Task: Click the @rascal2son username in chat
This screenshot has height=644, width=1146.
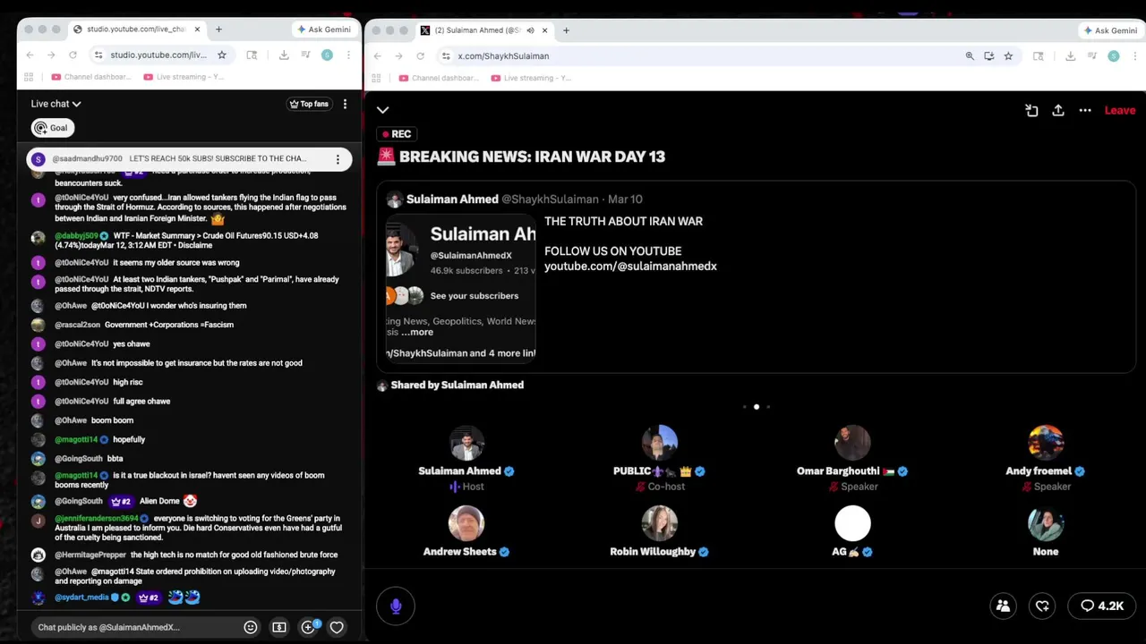Action: pyautogui.click(x=77, y=325)
